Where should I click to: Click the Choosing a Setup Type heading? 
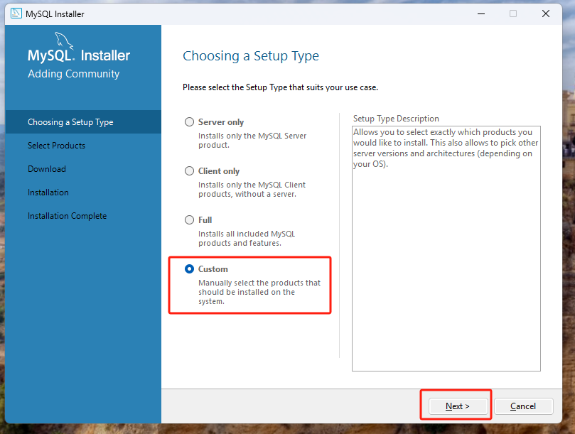click(251, 56)
